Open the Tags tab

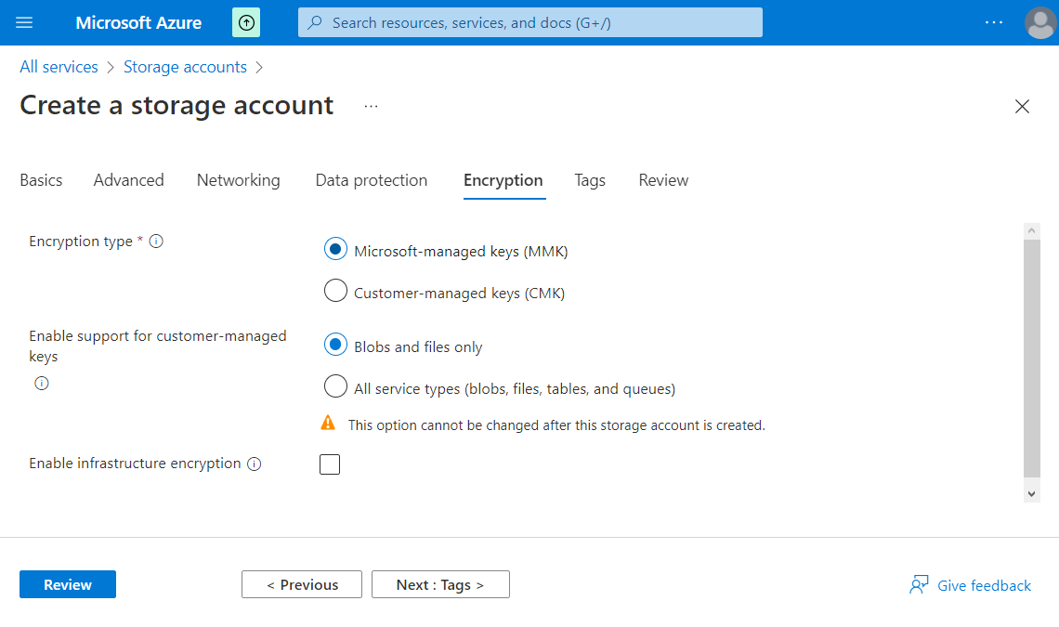590,180
